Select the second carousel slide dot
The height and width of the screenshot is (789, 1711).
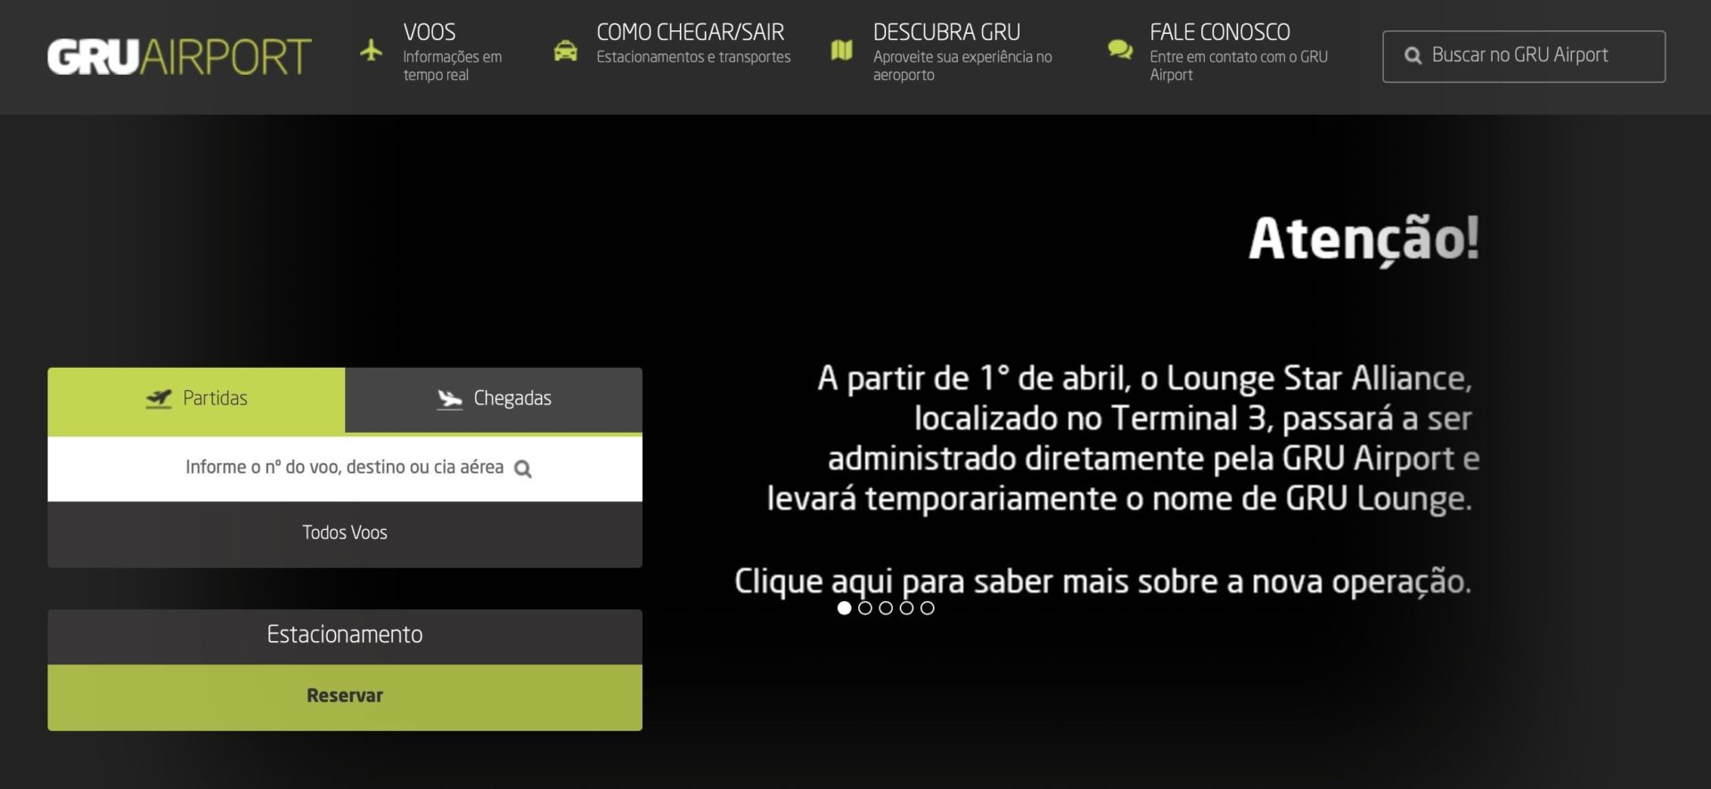864,608
